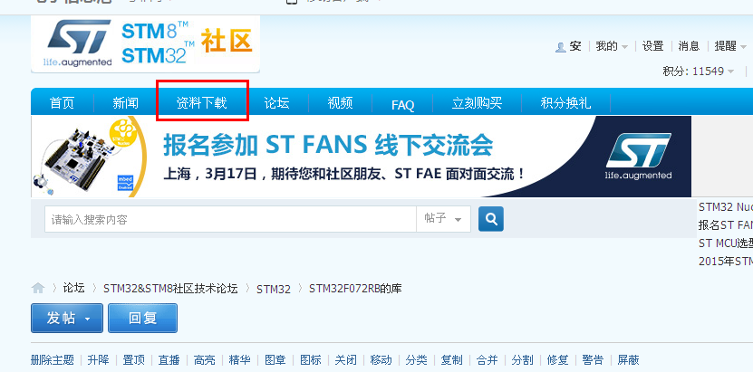Click the 精华 moderation link

click(x=239, y=360)
